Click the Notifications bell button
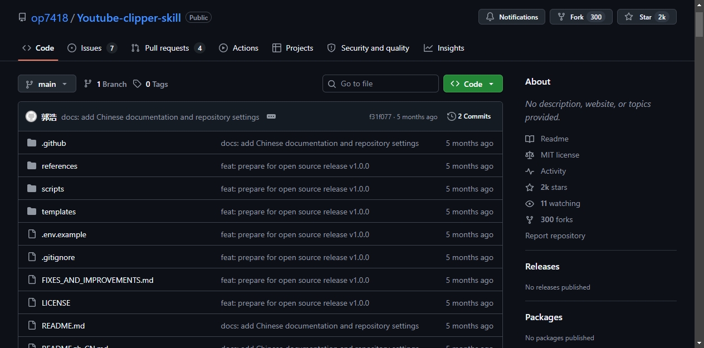 pos(512,17)
